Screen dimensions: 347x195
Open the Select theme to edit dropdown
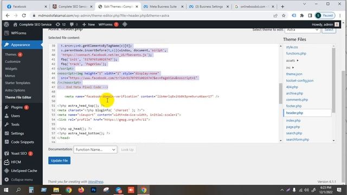point(303,30)
